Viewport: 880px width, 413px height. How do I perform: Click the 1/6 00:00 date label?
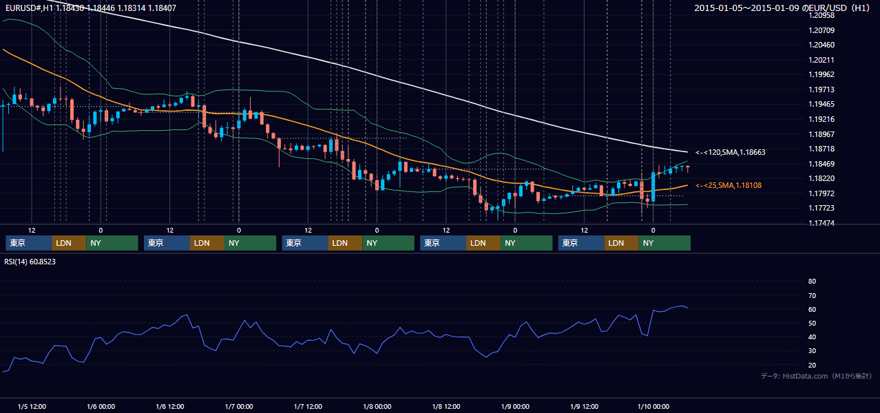click(x=101, y=406)
